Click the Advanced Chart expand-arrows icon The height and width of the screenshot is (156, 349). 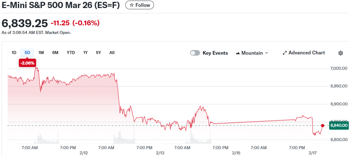[285, 53]
